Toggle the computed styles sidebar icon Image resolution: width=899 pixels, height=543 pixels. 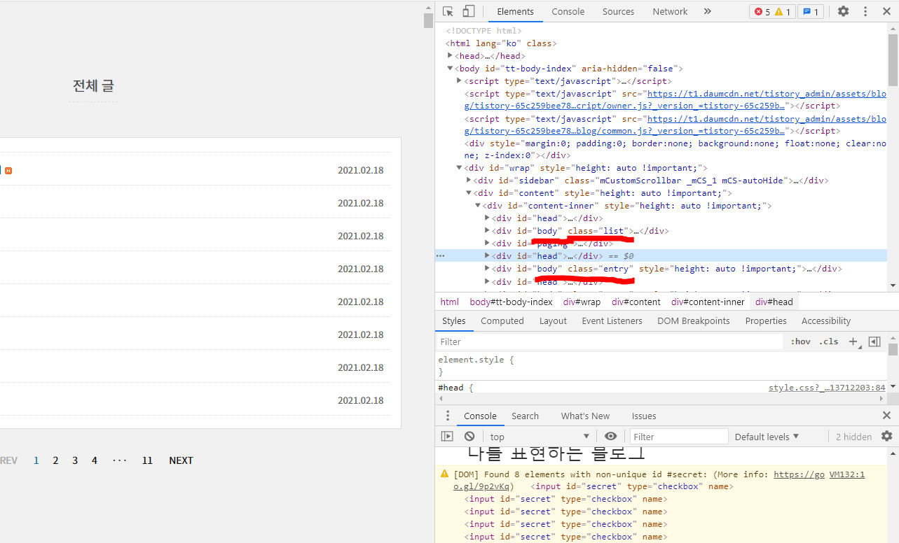click(x=874, y=341)
